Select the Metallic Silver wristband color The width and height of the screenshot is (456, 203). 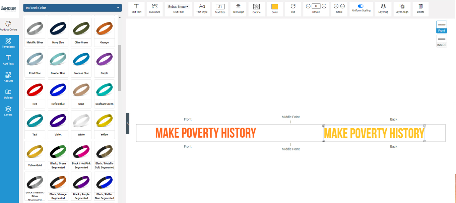(x=35, y=32)
